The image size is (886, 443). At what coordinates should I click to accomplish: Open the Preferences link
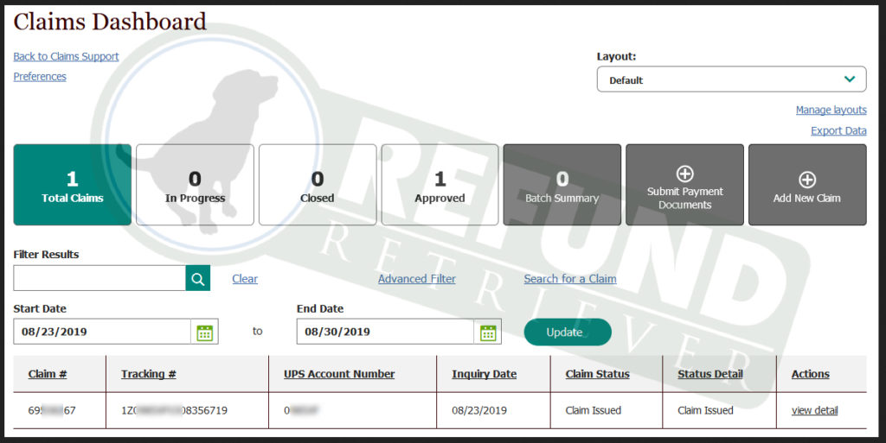click(x=40, y=77)
